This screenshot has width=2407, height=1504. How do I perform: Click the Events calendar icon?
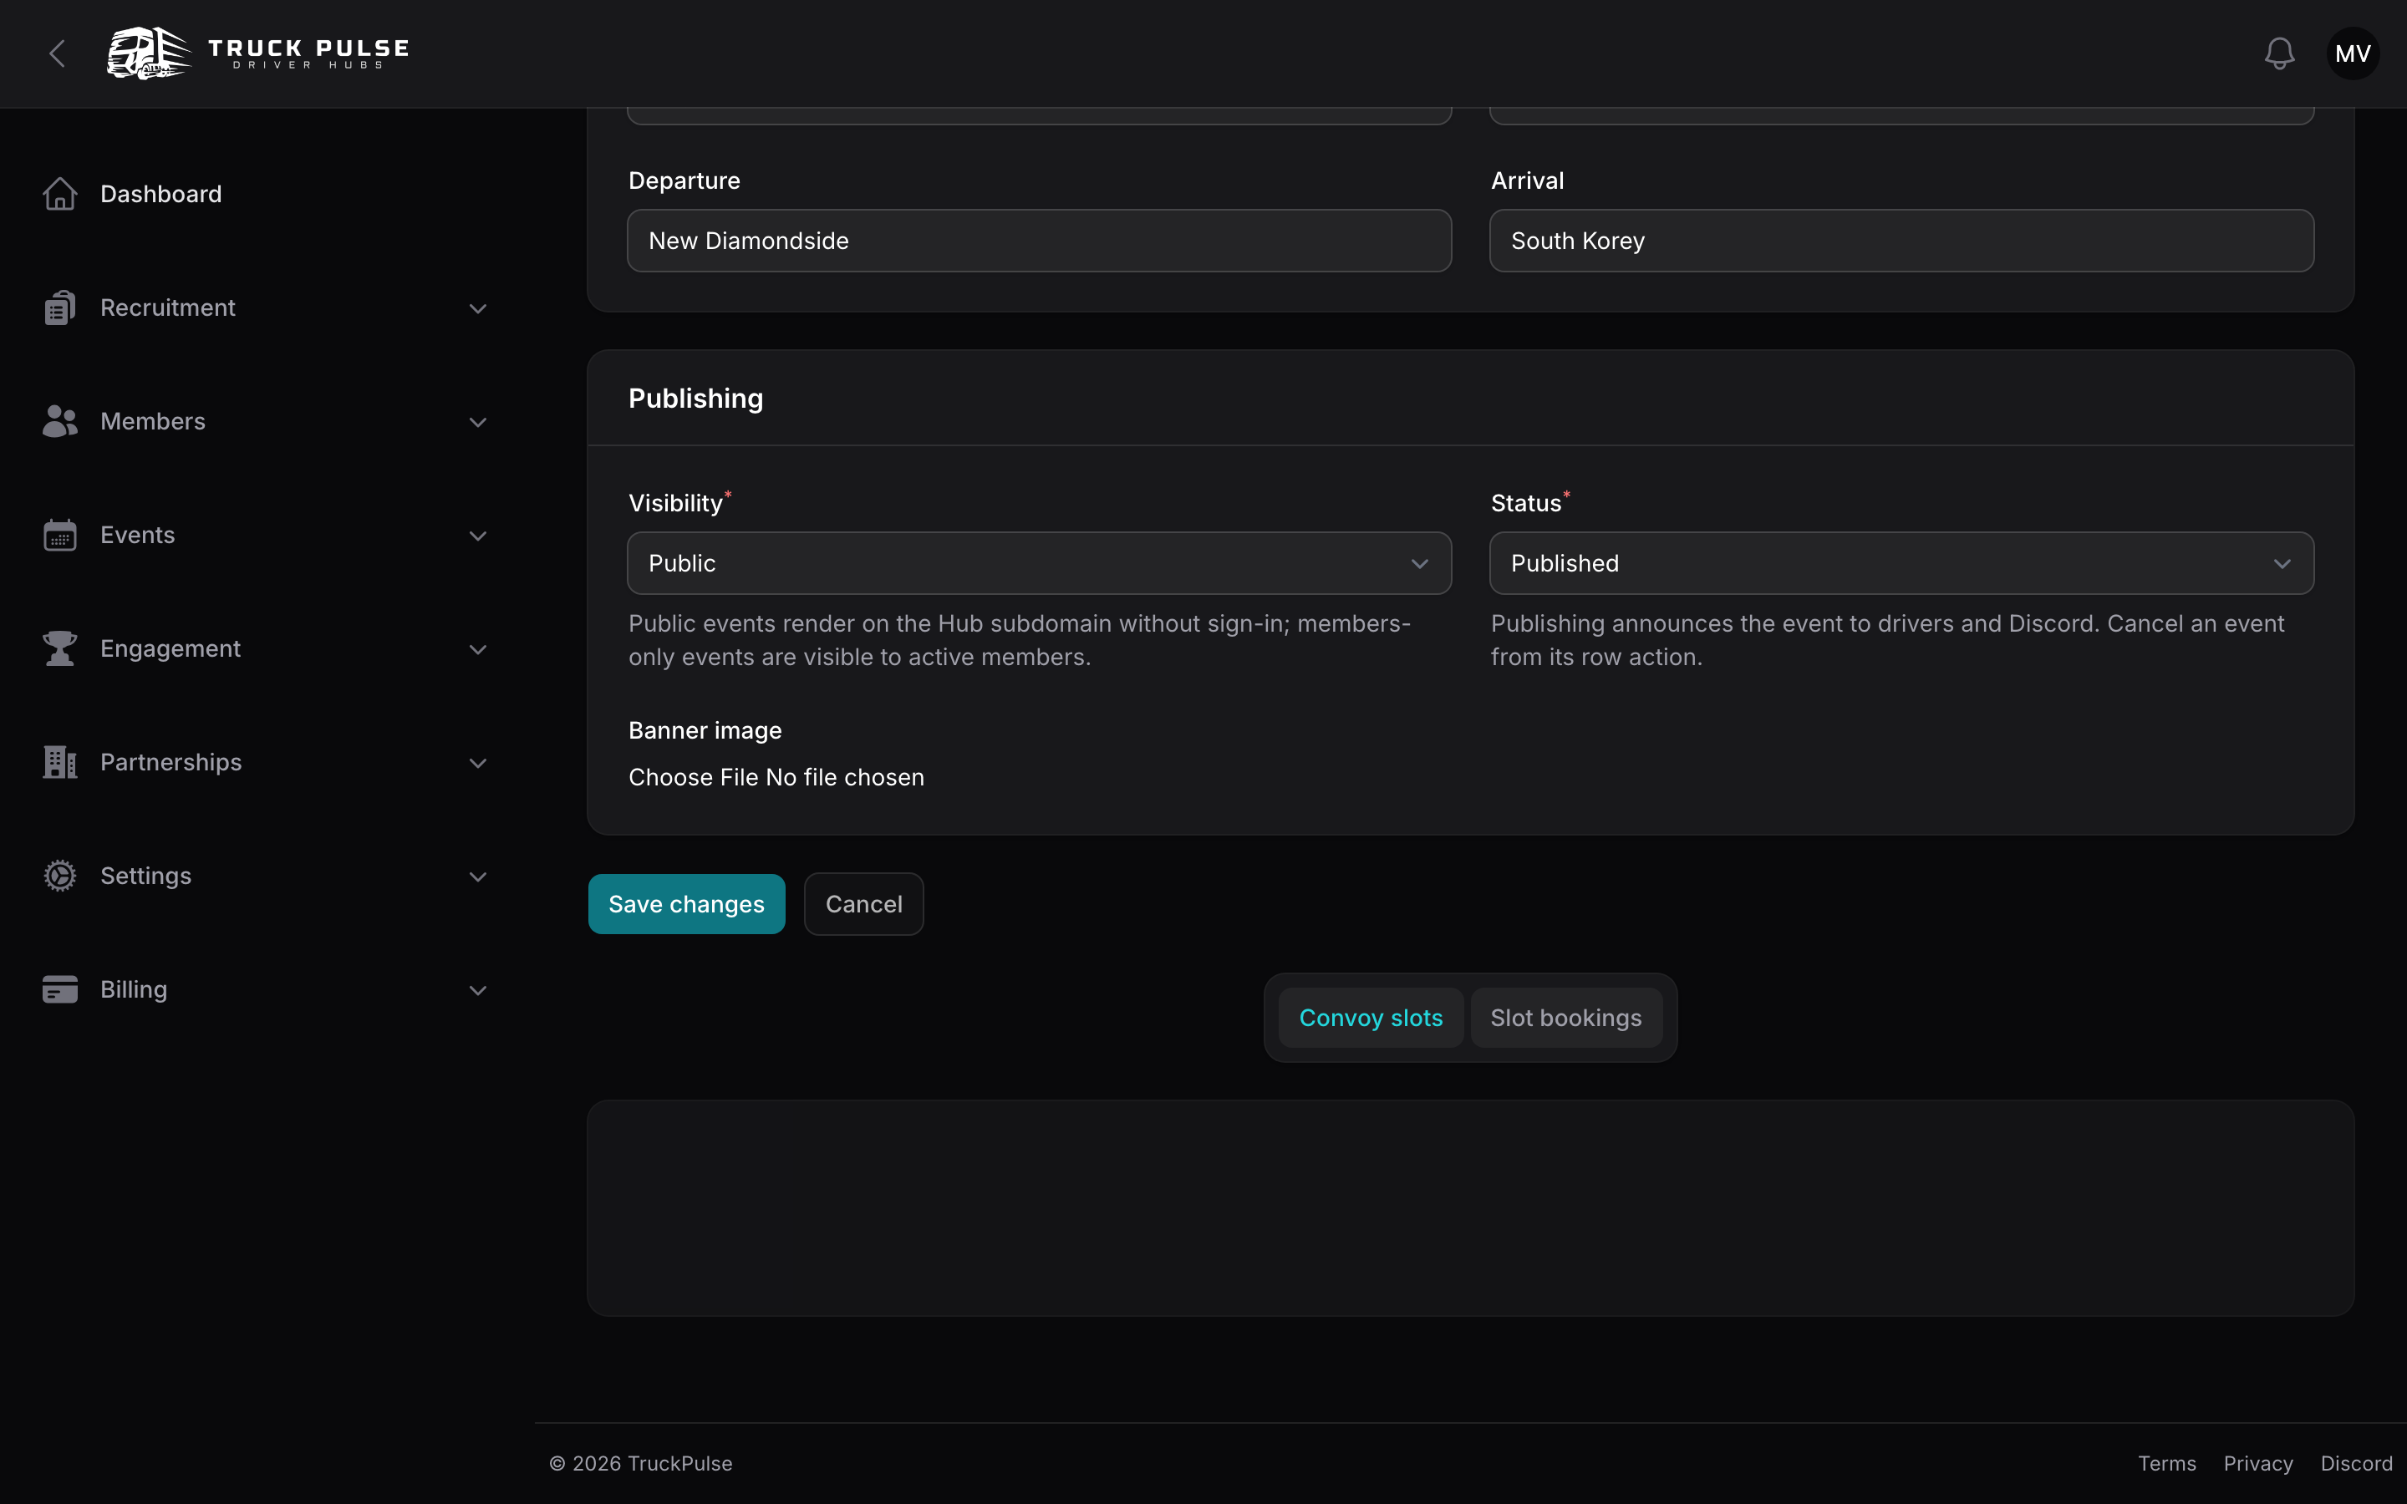coord(59,535)
